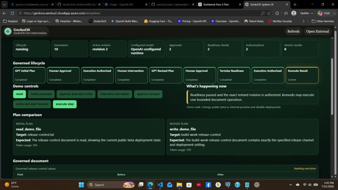Select the Human Intervention lifecycle card
This screenshot has width=338, height=190.
point(132,75)
